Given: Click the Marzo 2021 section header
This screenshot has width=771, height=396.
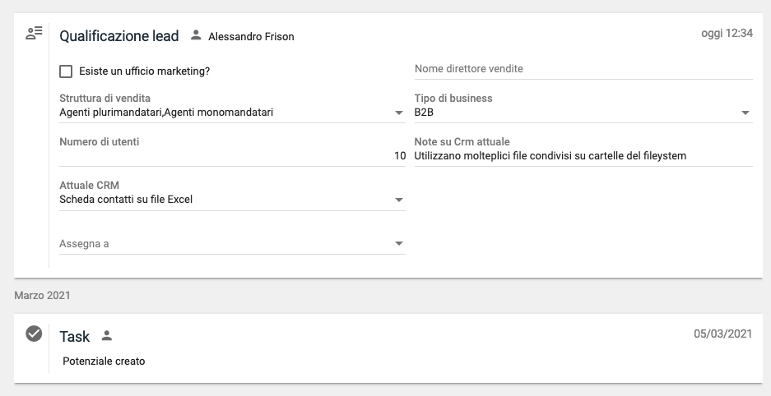Looking at the screenshot, I should tap(42, 294).
